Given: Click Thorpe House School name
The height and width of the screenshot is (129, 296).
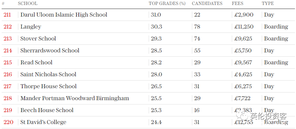Looking at the screenshot, I should click(x=49, y=86).
